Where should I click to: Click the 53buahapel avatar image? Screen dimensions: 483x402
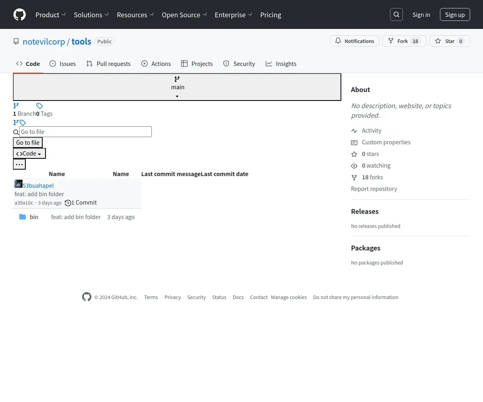tap(19, 184)
